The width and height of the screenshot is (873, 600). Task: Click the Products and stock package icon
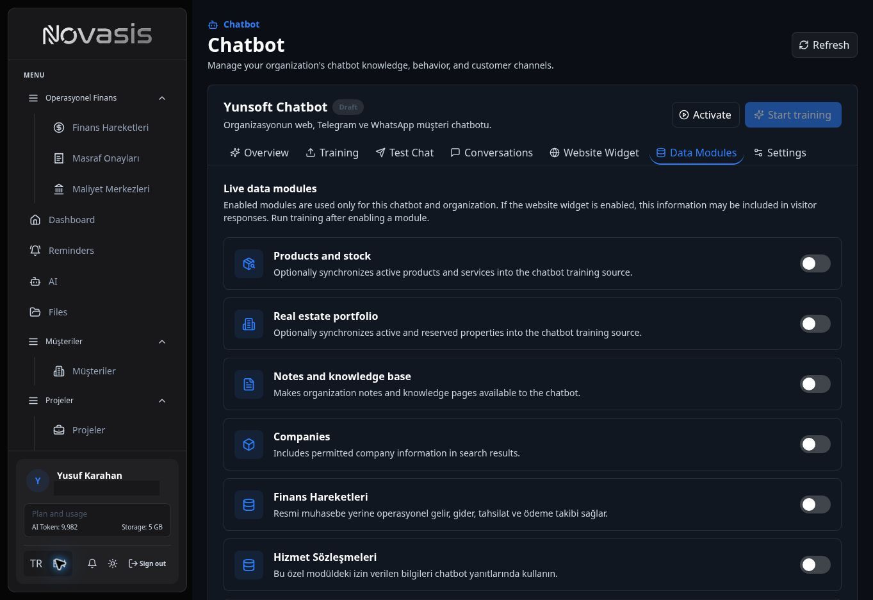coord(249,263)
